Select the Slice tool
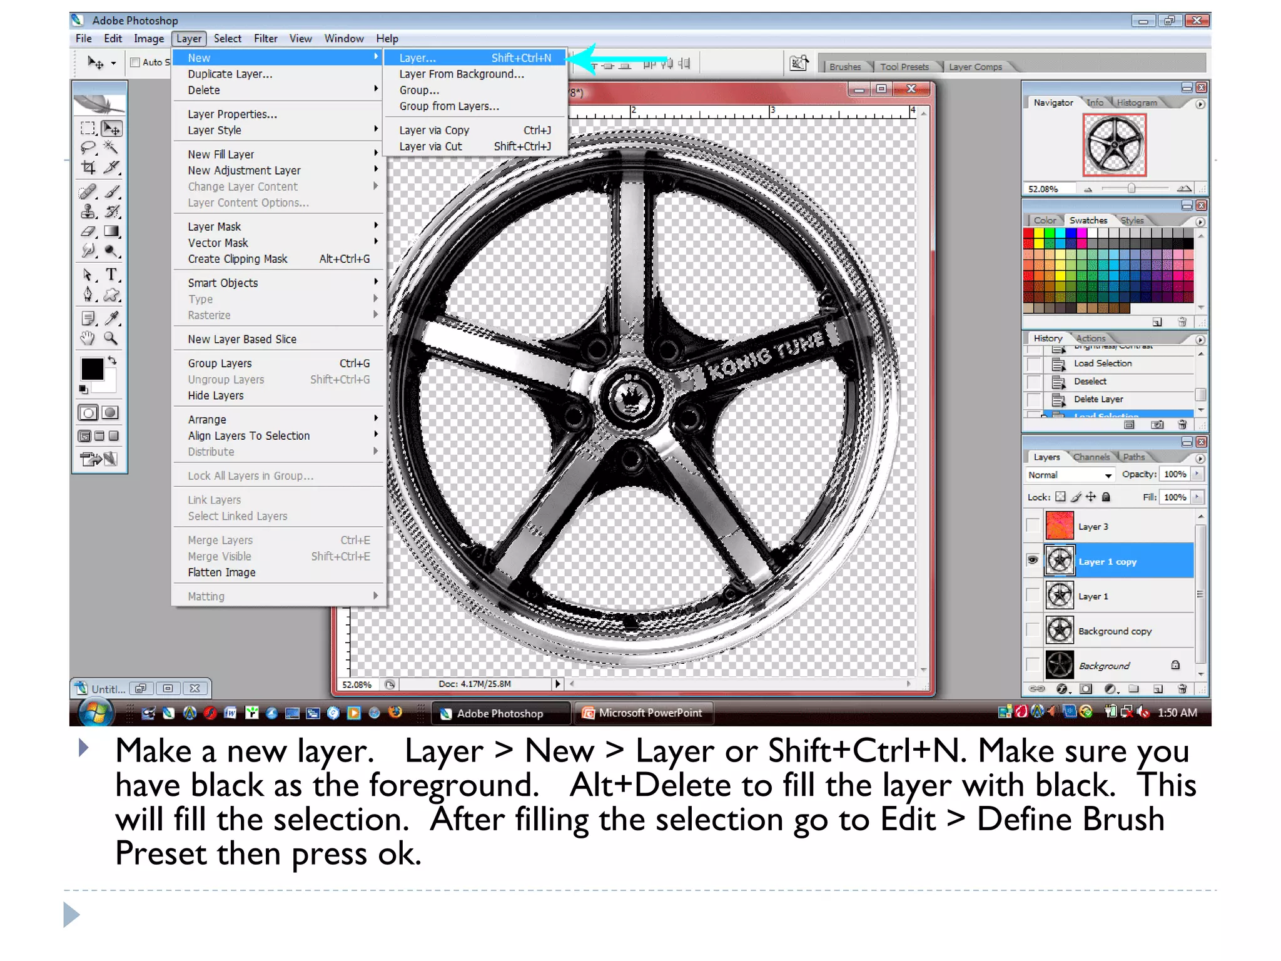Viewport: 1281px width, 961px height. pyautogui.click(x=111, y=167)
